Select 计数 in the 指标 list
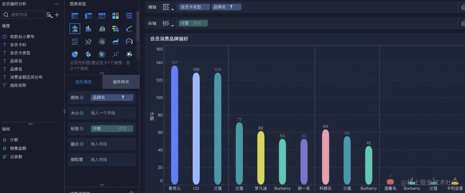The height and width of the screenshot is (193, 465). [14, 140]
